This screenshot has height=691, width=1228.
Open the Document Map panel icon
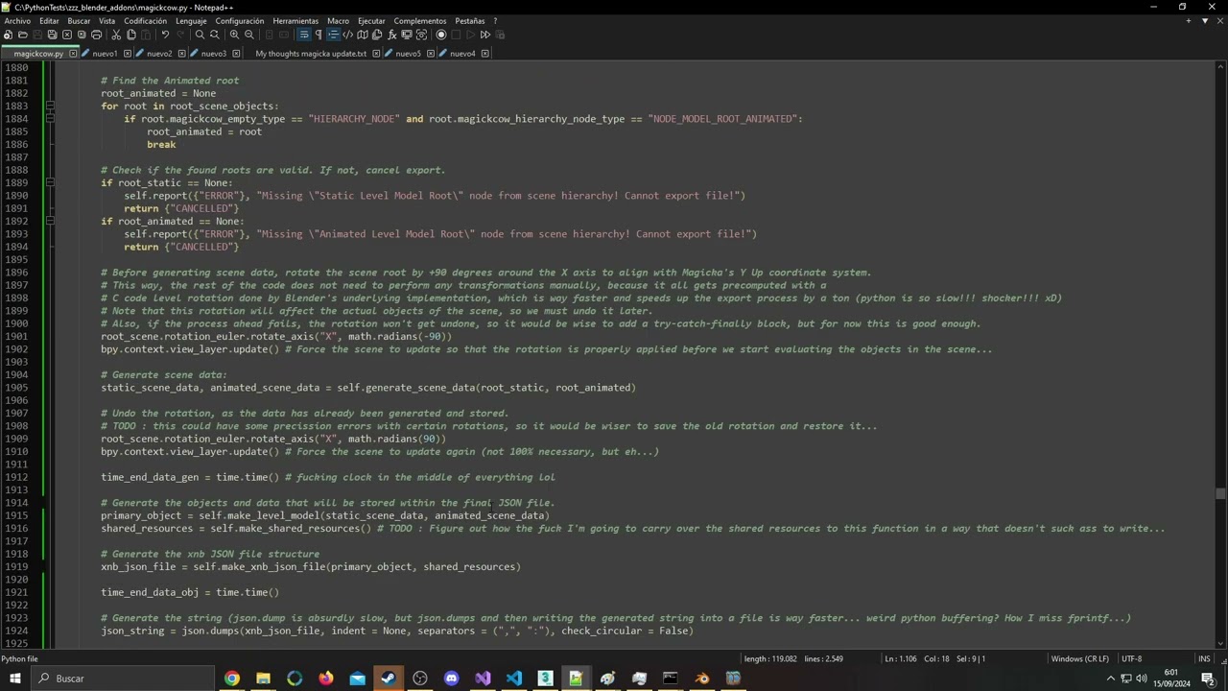click(363, 35)
